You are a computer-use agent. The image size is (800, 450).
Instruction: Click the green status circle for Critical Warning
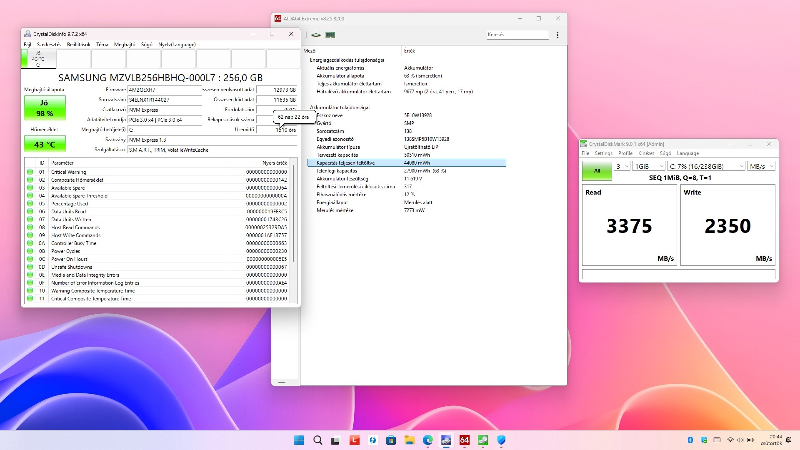30,172
